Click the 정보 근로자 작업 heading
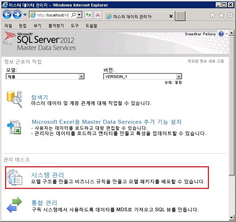 click(x=23, y=62)
